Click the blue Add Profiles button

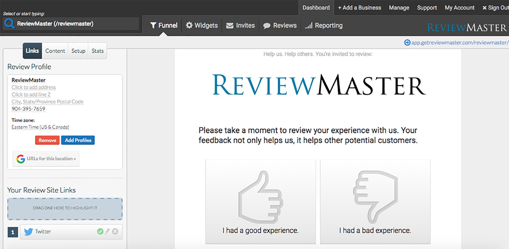(78, 140)
